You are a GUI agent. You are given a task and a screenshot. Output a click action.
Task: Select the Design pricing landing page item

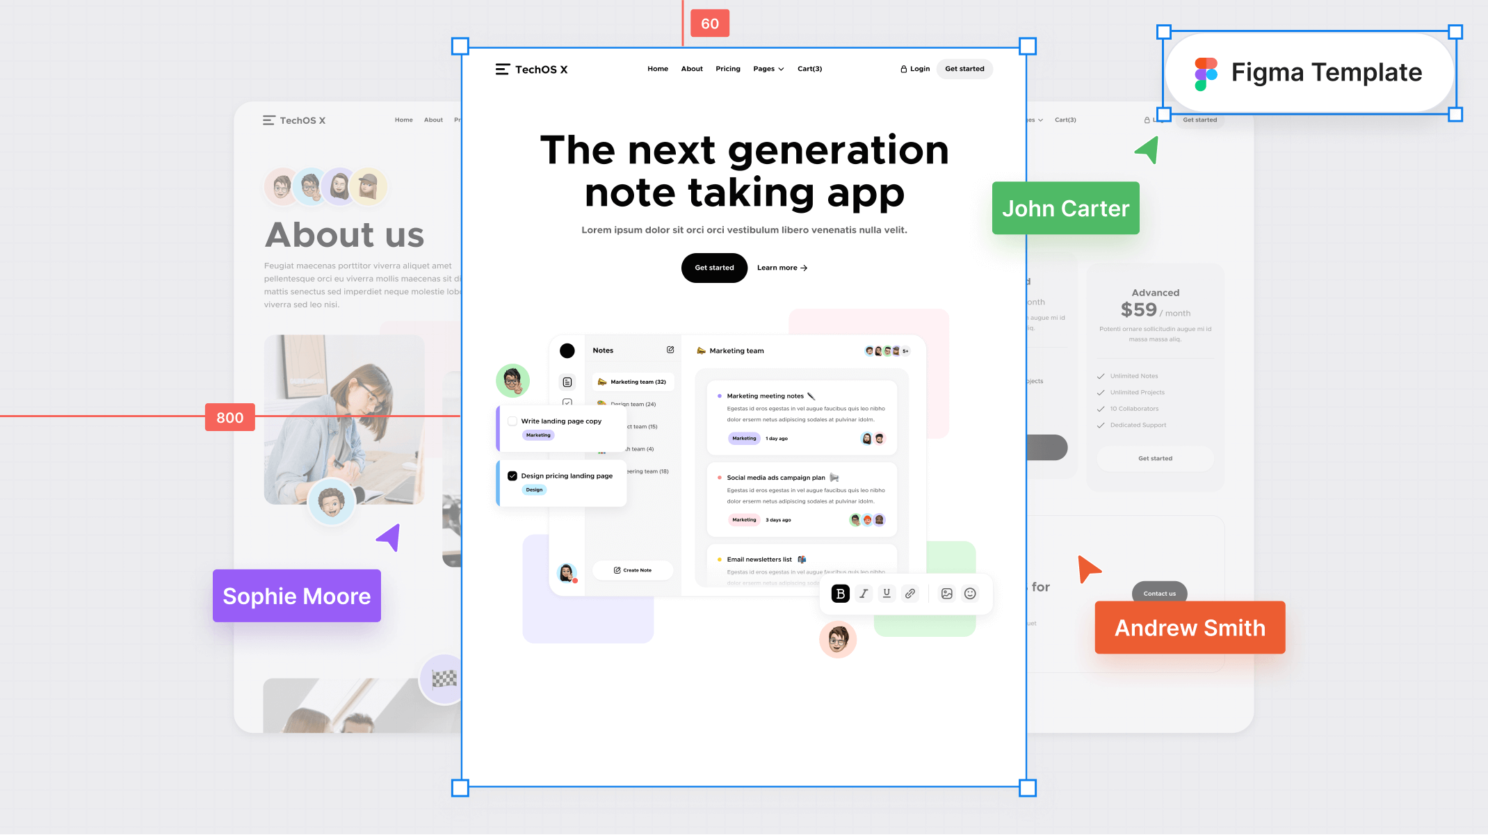click(565, 480)
